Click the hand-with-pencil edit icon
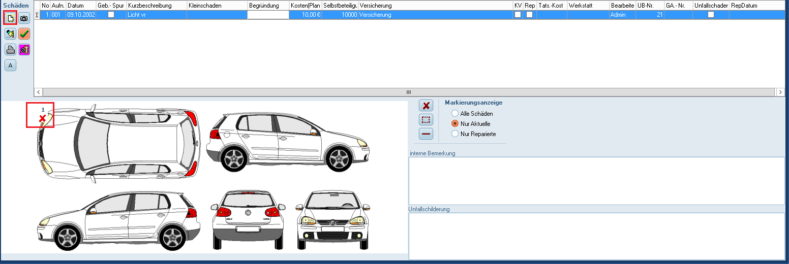This screenshot has height=264, width=789. 10,34
